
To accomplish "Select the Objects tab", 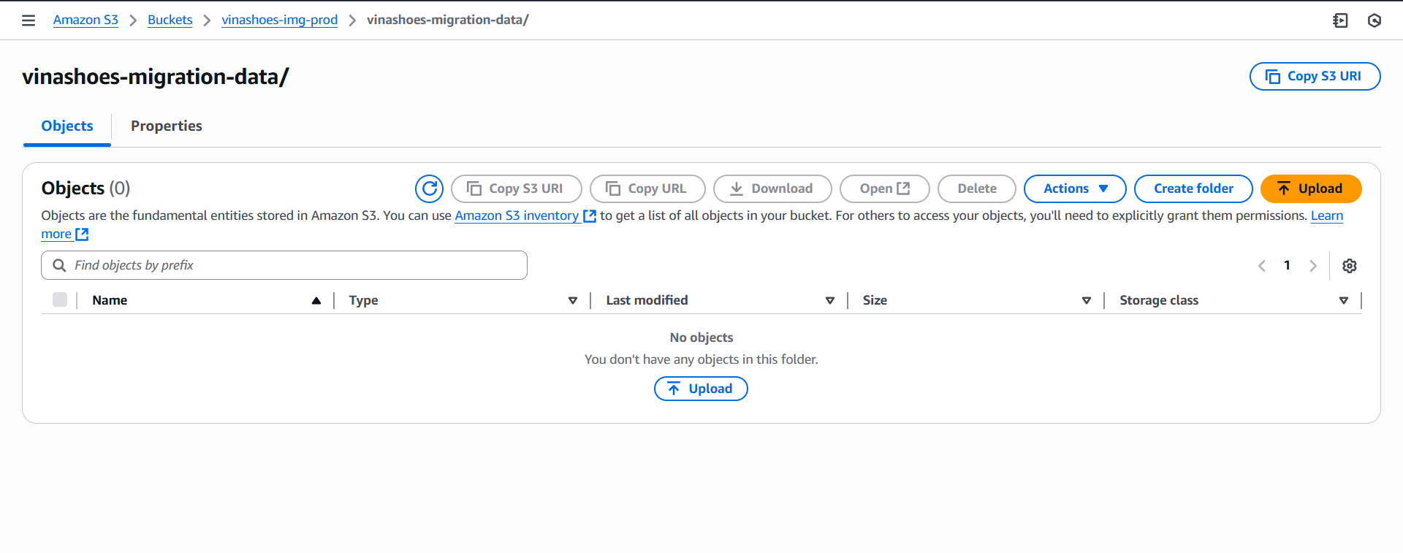I will pos(67,126).
